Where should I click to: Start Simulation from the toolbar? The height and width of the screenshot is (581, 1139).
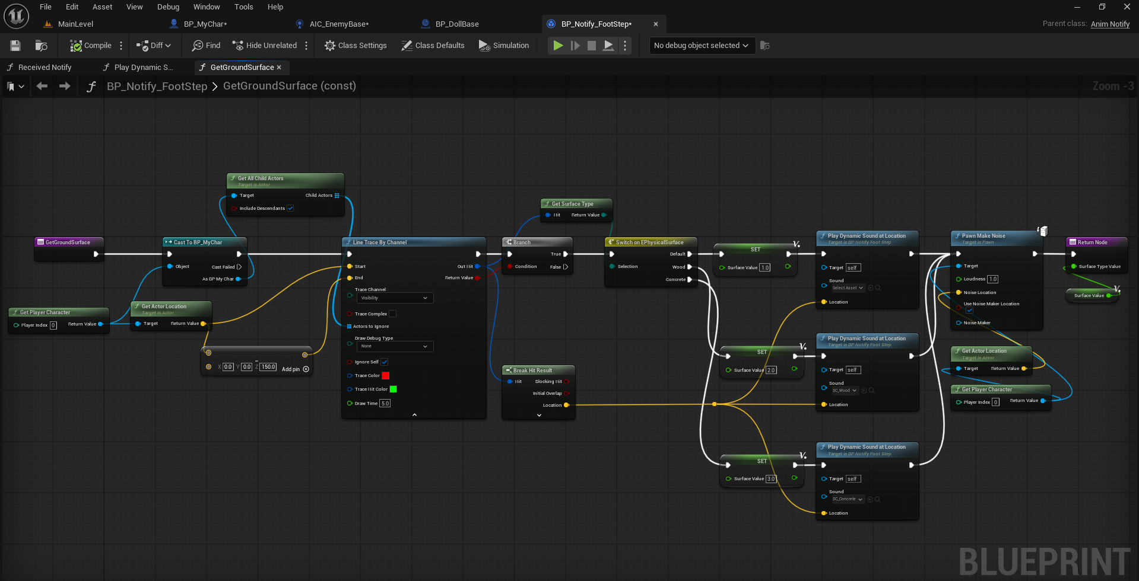(503, 46)
